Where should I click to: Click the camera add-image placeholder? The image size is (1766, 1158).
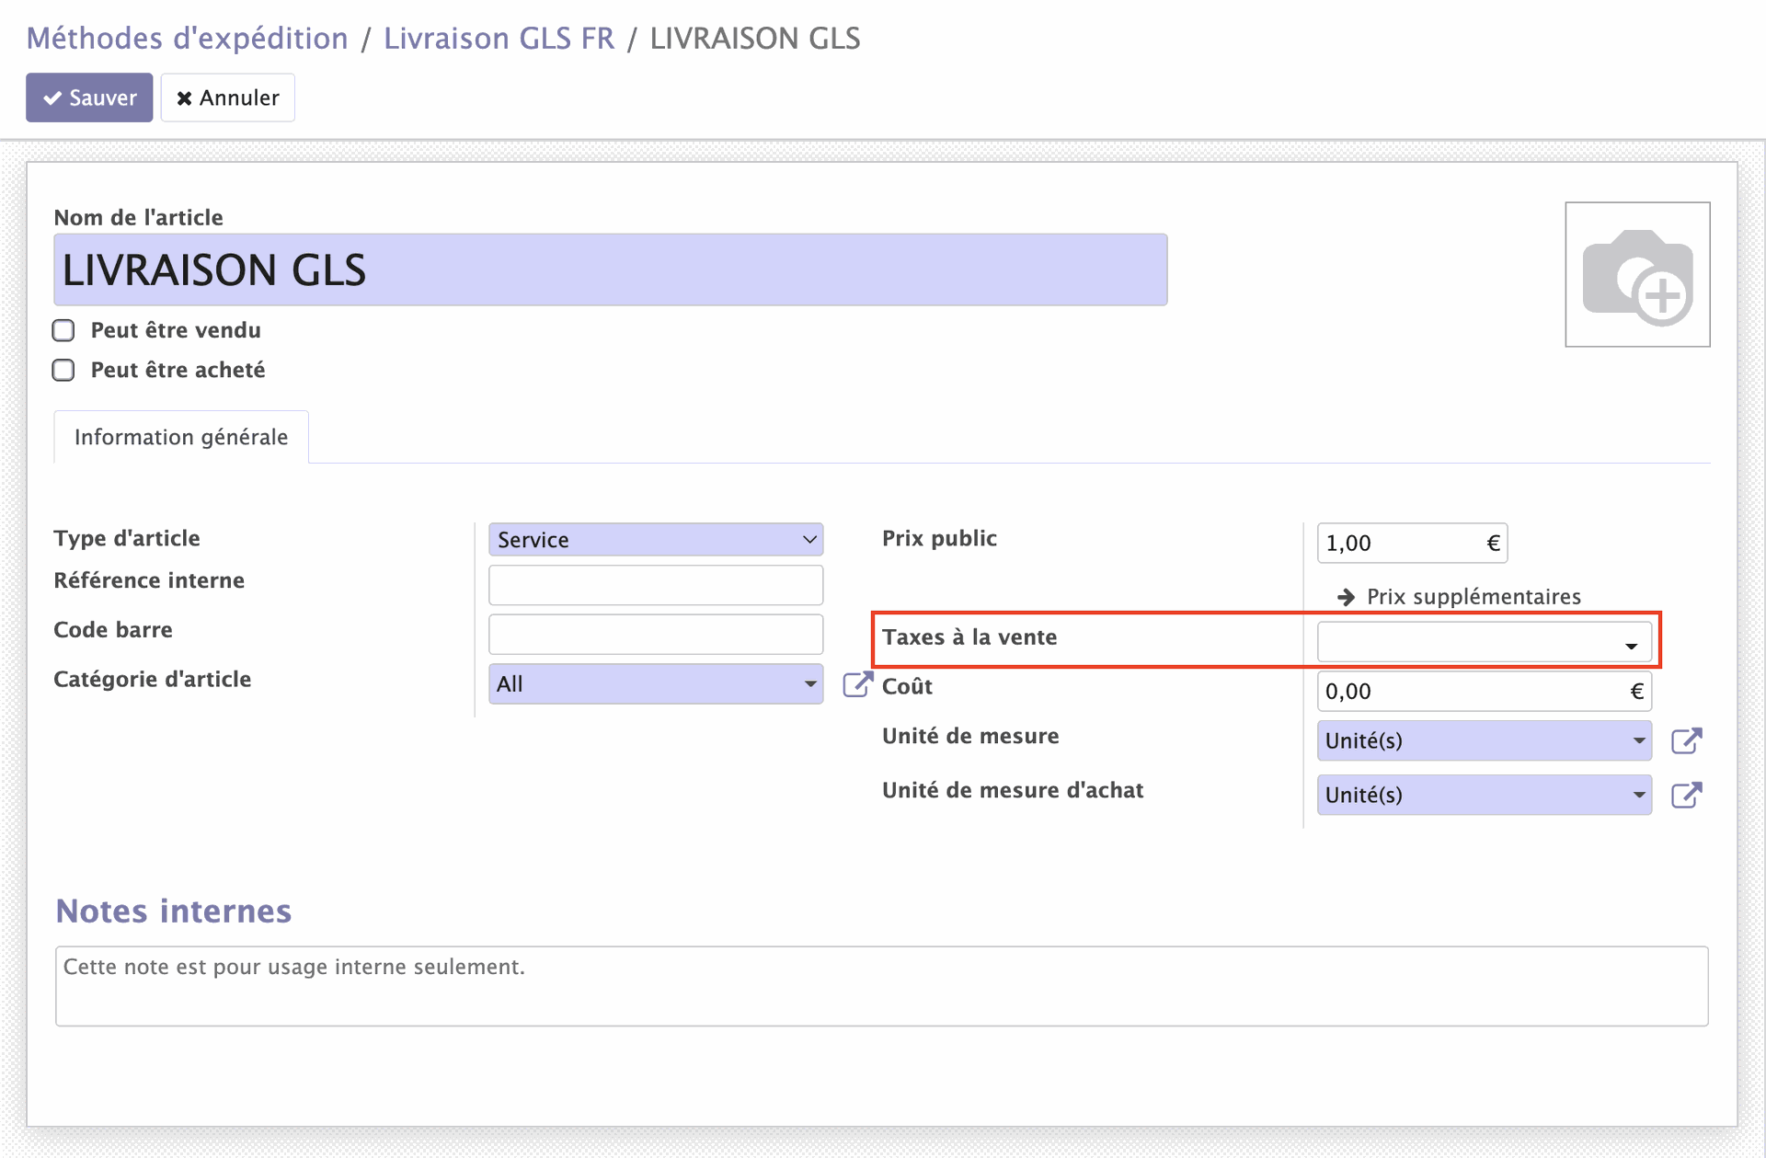(x=1637, y=275)
